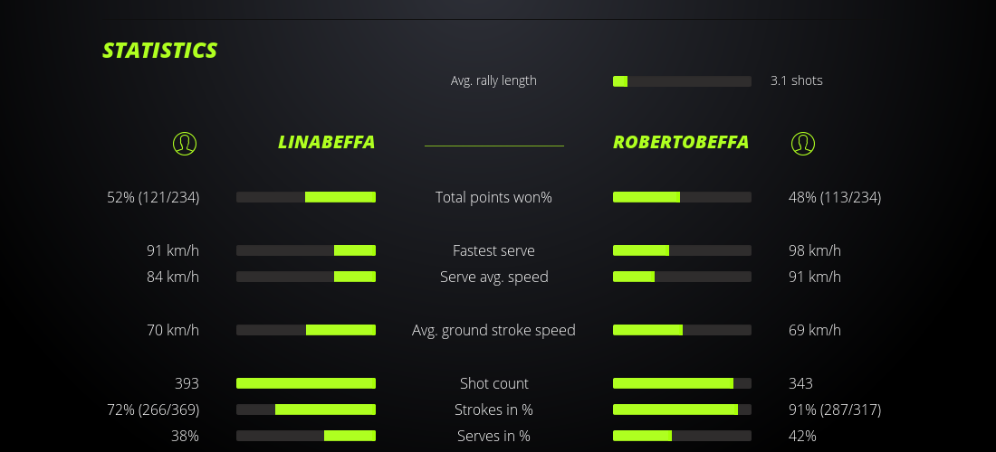Screen dimensions: 996x452
Task: Click the average rally length bar
Action: pos(682,81)
